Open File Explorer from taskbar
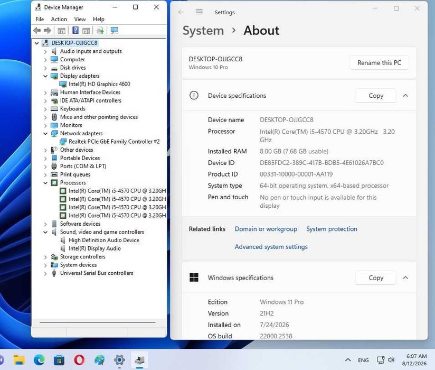 [19, 360]
